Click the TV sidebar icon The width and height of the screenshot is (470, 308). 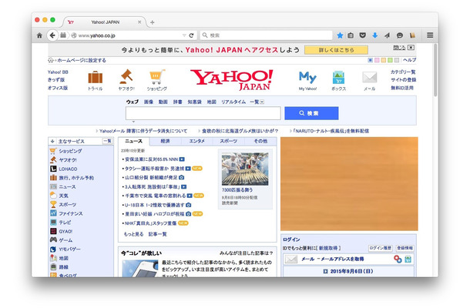53,222
